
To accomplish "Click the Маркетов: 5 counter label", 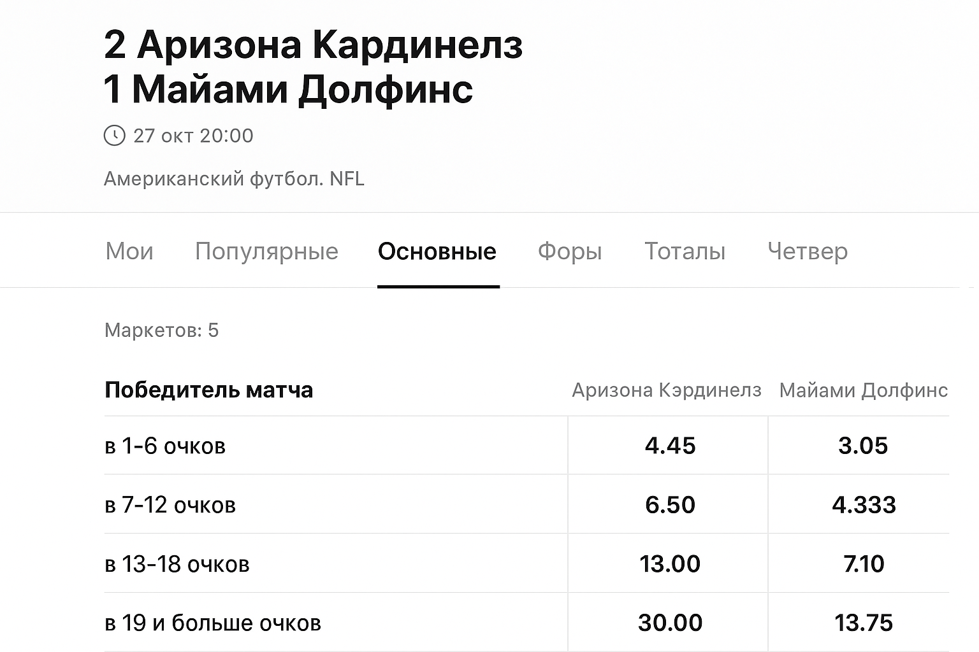I will click(161, 330).
